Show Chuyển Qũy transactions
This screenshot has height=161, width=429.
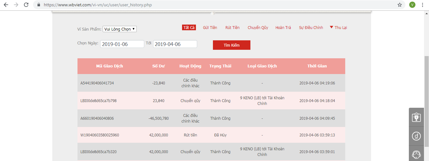point(258,27)
